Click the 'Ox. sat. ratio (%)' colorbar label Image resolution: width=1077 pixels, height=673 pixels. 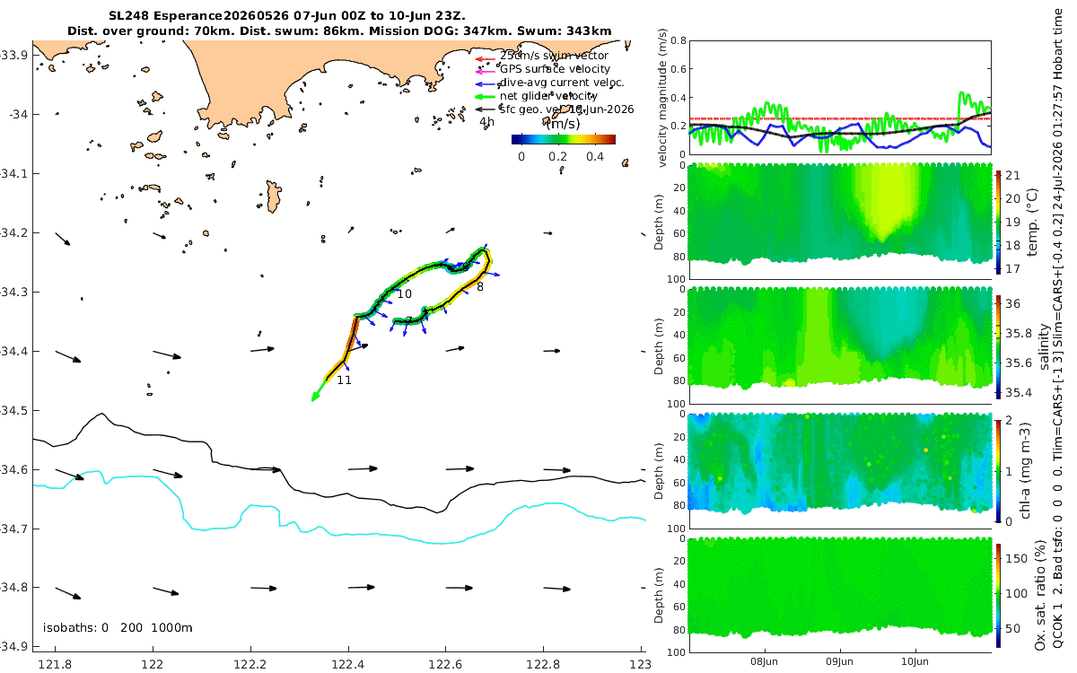tap(1041, 595)
